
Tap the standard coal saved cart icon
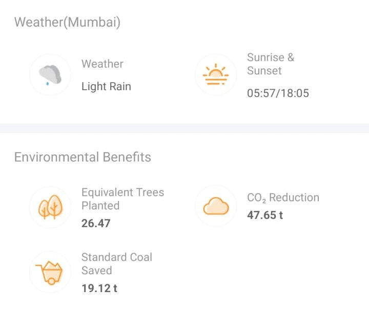[x=49, y=273]
